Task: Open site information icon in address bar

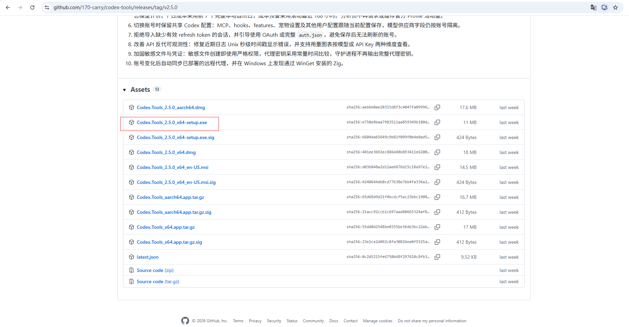Action: point(47,7)
